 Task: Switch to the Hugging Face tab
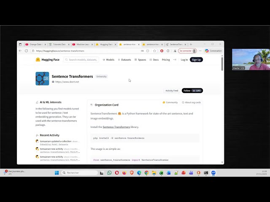[x=106, y=45]
